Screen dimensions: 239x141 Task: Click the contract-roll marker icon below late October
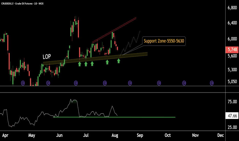coord(184,83)
